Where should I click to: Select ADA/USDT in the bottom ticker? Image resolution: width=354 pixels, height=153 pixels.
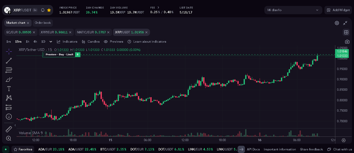point(82,149)
